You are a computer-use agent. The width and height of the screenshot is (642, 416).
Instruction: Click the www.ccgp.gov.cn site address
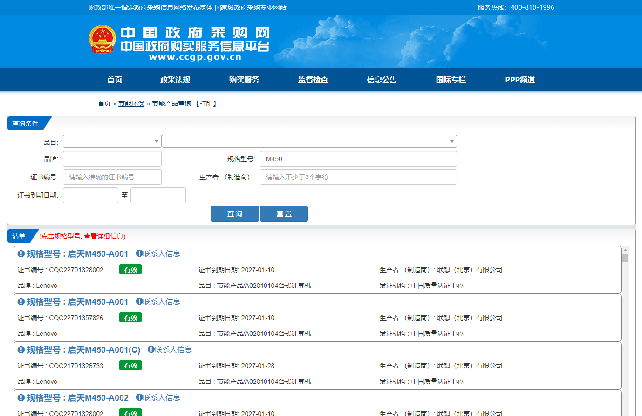tap(195, 57)
